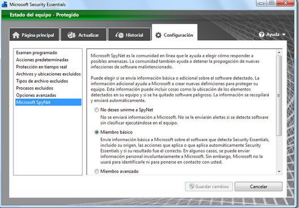Switch to the Actualizar tab

click(x=84, y=35)
